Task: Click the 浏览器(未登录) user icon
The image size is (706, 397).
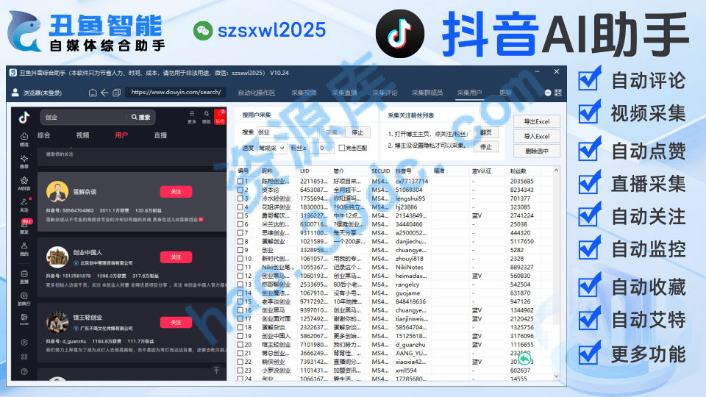Action: 15,93
